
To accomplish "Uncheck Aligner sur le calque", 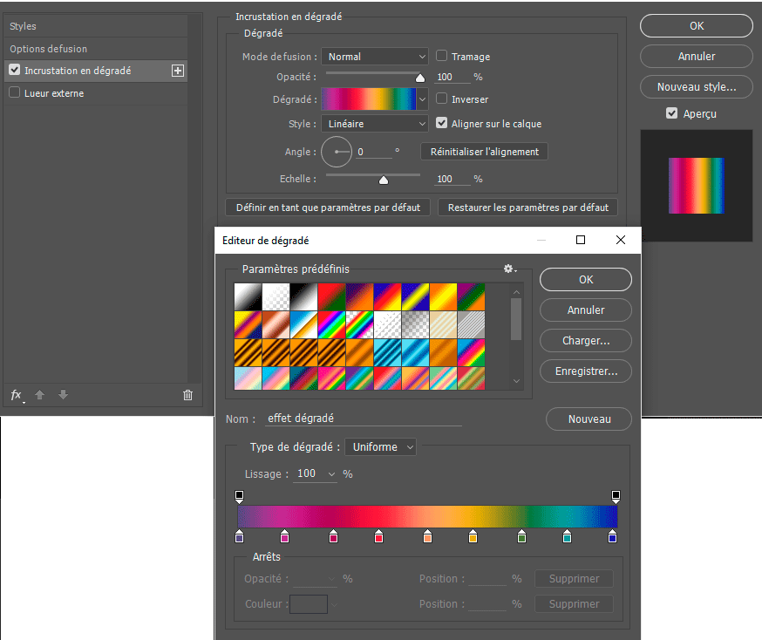I will [x=442, y=124].
